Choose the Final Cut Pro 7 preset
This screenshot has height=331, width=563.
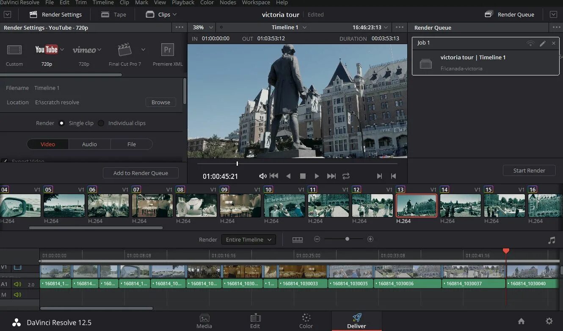click(124, 50)
